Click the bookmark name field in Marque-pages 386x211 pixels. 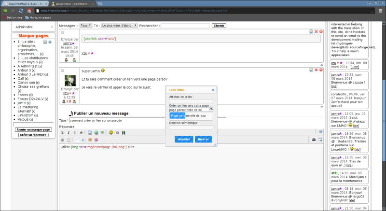click(x=33, y=125)
